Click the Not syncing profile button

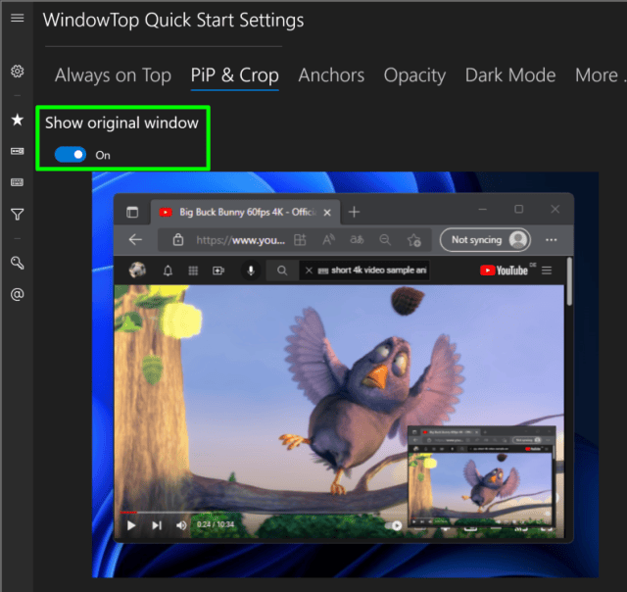click(x=485, y=239)
